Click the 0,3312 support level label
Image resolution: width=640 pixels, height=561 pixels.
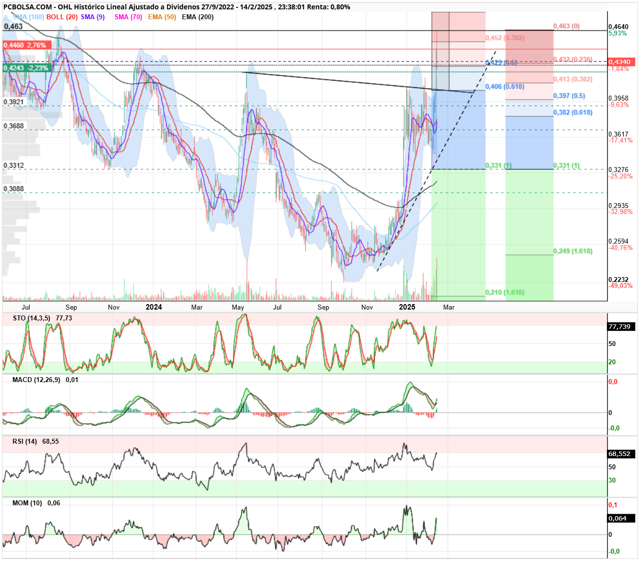coord(14,166)
